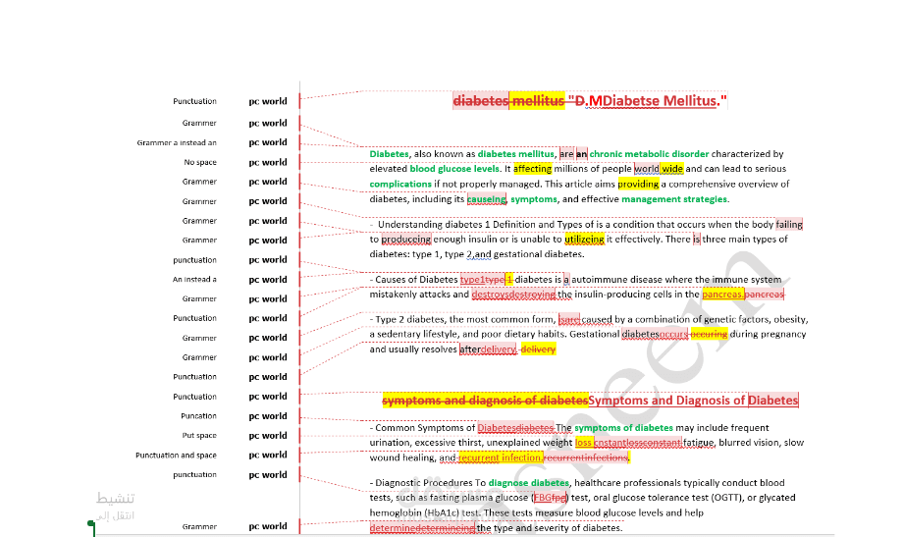Click the 'An instead a' comment label
This screenshot has width=903, height=537.
pos(194,280)
